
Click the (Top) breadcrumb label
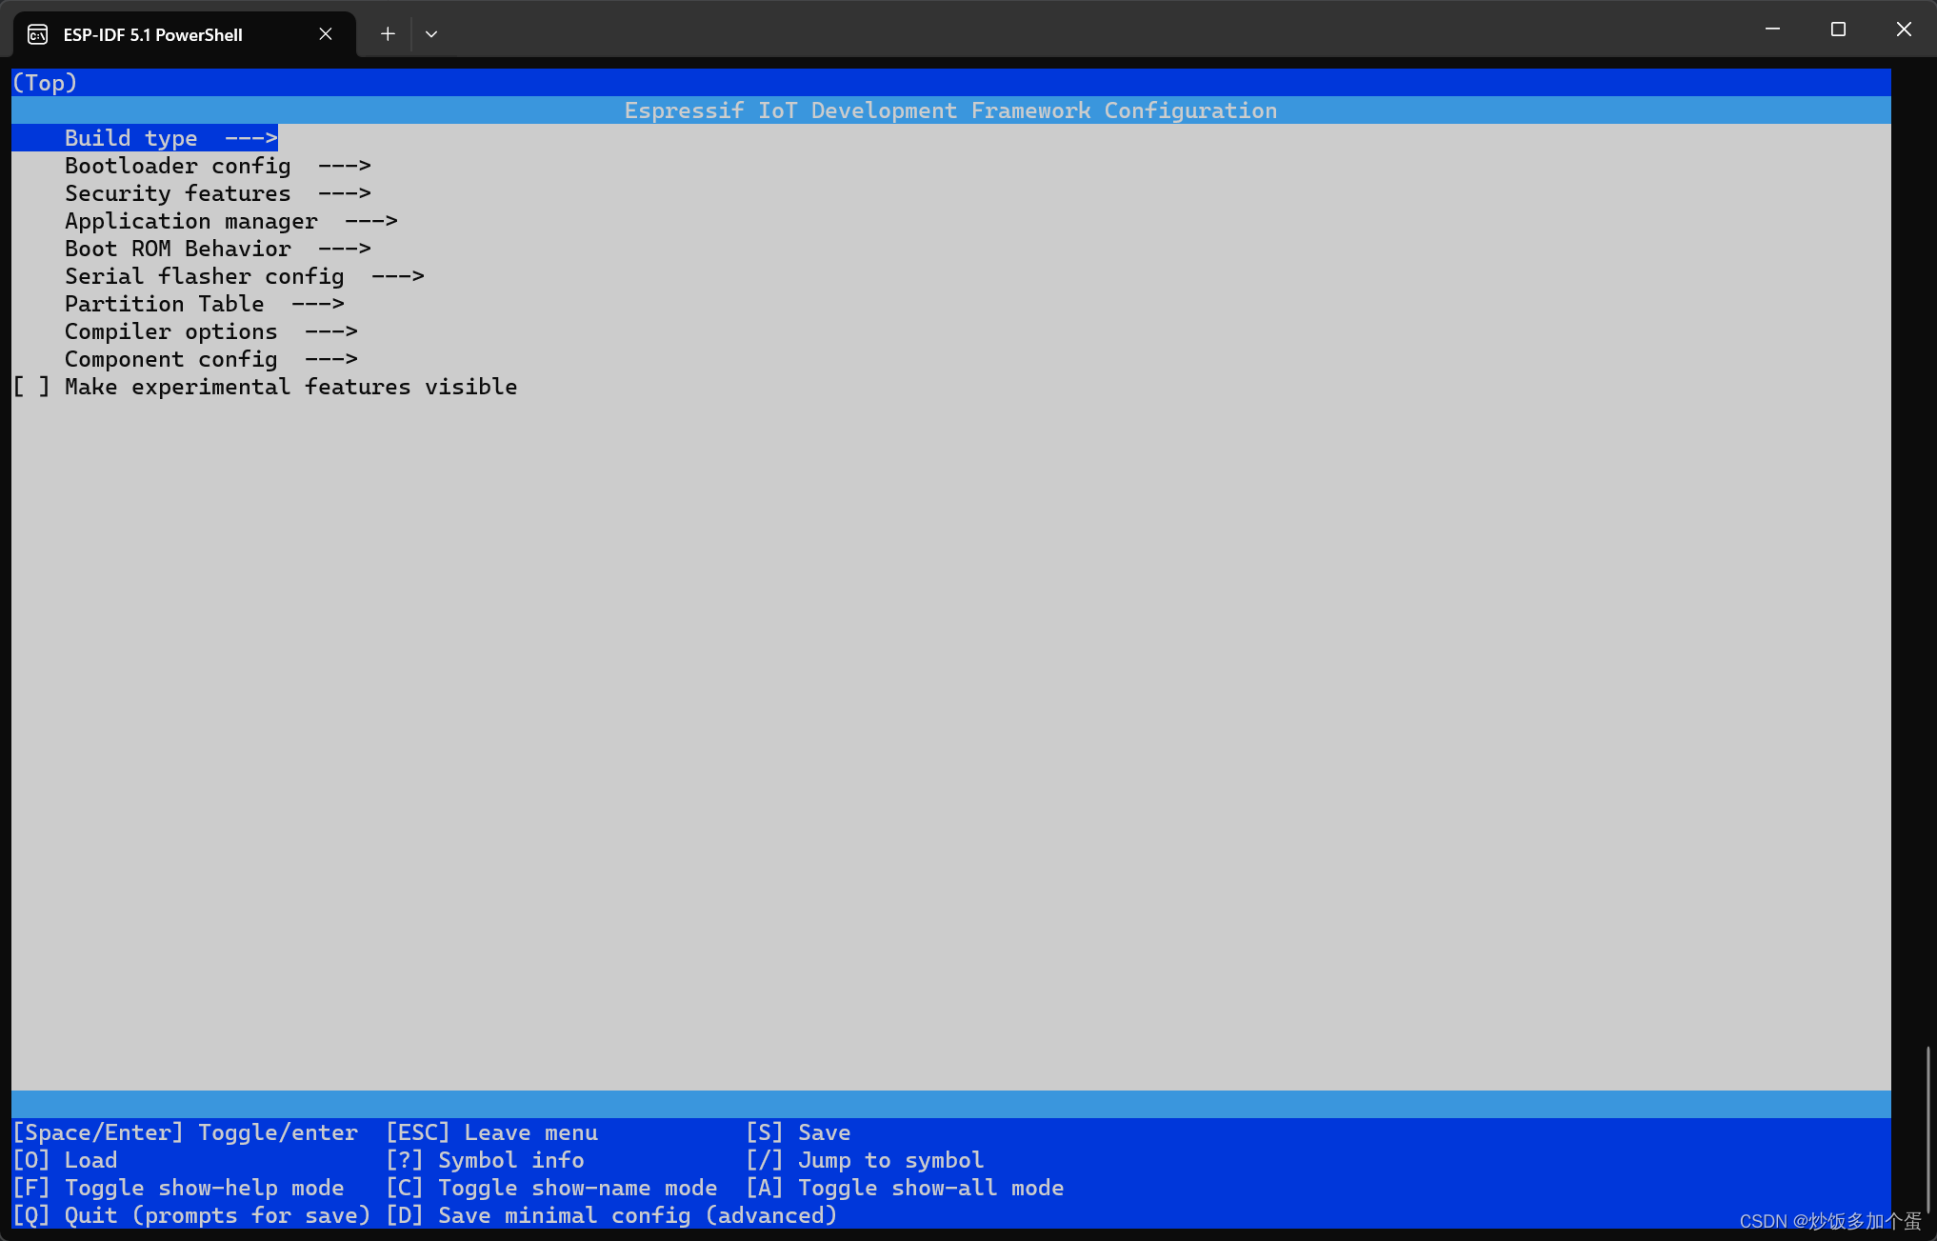click(x=45, y=83)
